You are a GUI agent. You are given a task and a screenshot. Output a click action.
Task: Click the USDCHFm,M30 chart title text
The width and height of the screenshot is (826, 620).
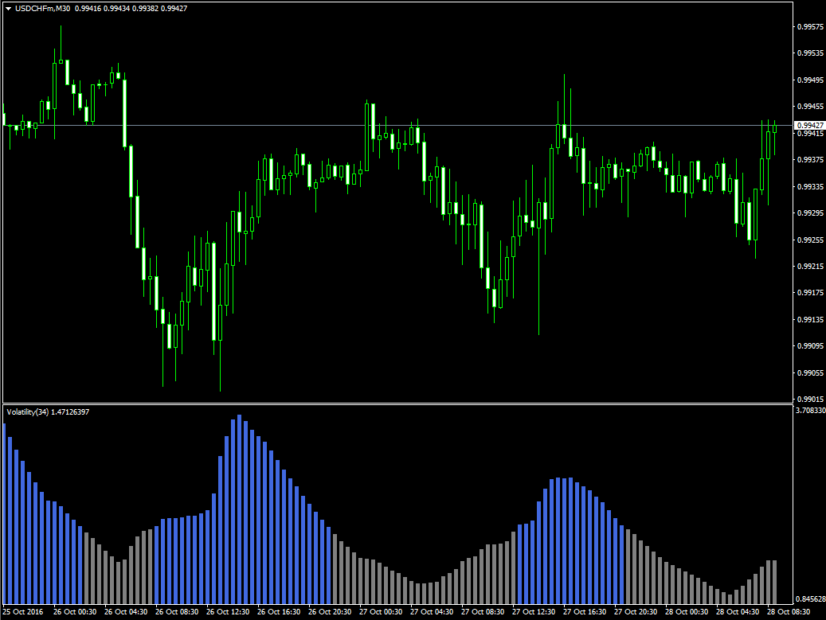(x=41, y=9)
